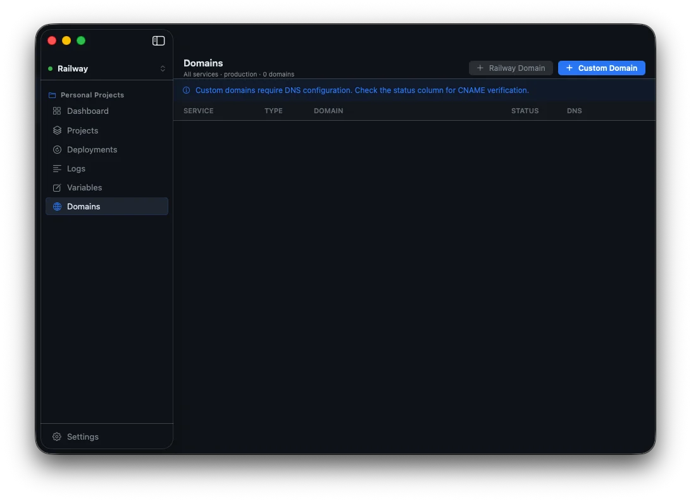This screenshot has height=501, width=691.
Task: Click the info icon in the DNS banner
Action: [186, 90]
